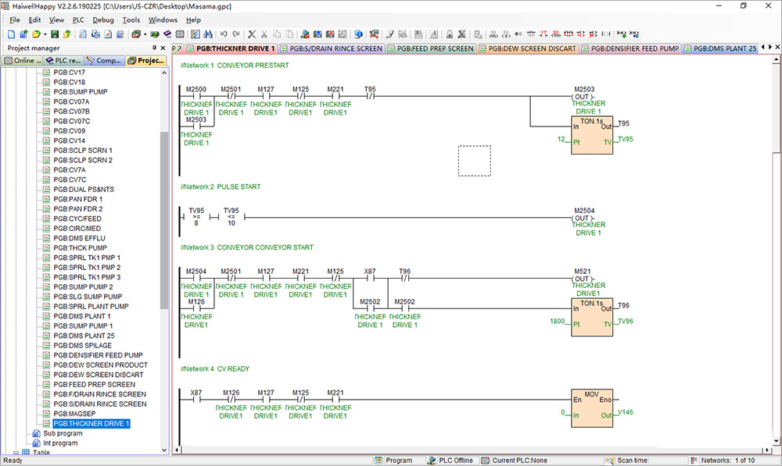Open the PLC re... panel tab
The width and height of the screenshot is (782, 466).
pyautogui.click(x=63, y=60)
